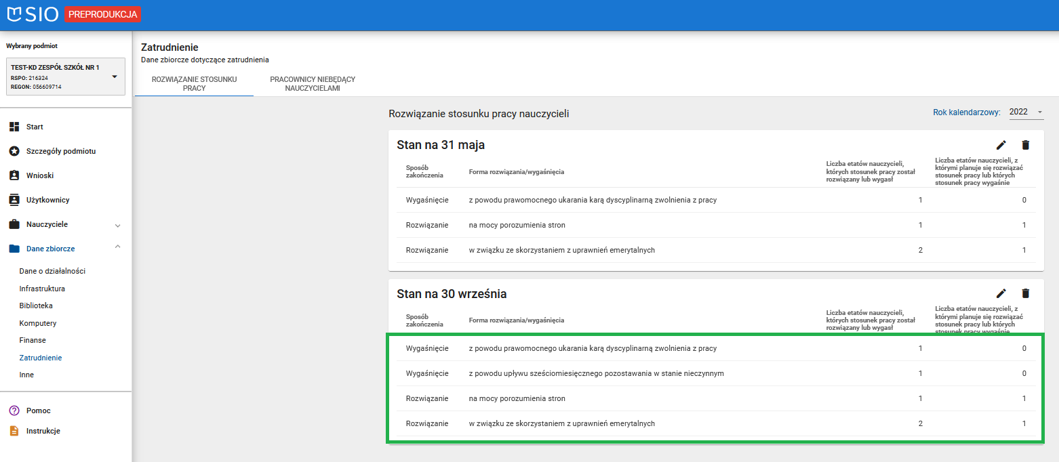Select the Rozwiązanie stosunku pracy tab

coord(194,83)
